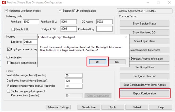Click Select Domains To Monitor button

pos(149,50)
